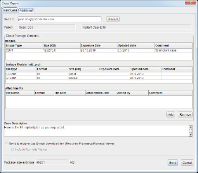Select the 126275.0 size cell
This screenshot has height=173, width=198.
[62, 50]
